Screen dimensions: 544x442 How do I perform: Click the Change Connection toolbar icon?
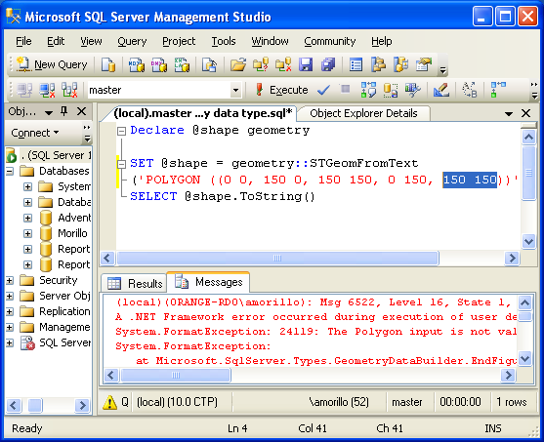coord(69,90)
